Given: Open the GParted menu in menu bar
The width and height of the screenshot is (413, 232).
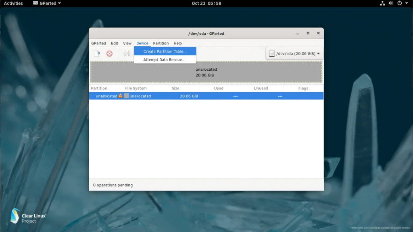Looking at the screenshot, I should pos(98,43).
